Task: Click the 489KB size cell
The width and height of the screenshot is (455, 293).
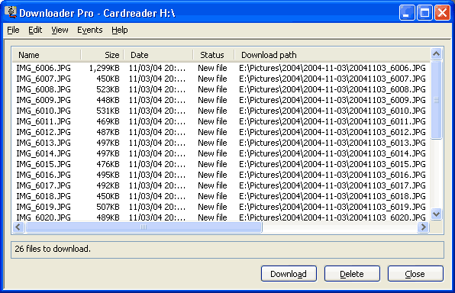Action: 108,217
